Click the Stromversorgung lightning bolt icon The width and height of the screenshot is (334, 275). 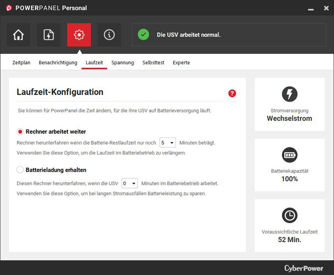[x=290, y=94]
